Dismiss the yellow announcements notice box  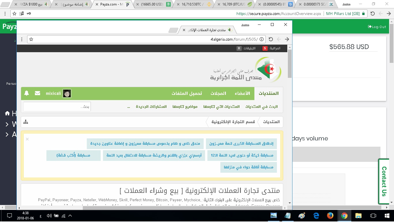[27, 139]
